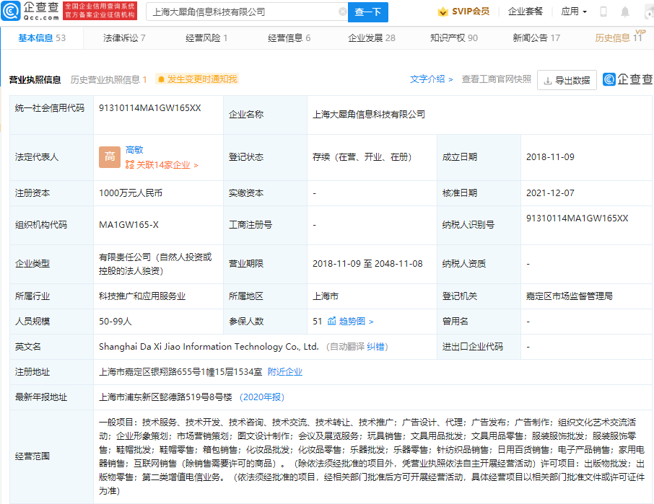Open the 2020年报 link
Viewport: 654px width, 504px height.
(x=262, y=397)
